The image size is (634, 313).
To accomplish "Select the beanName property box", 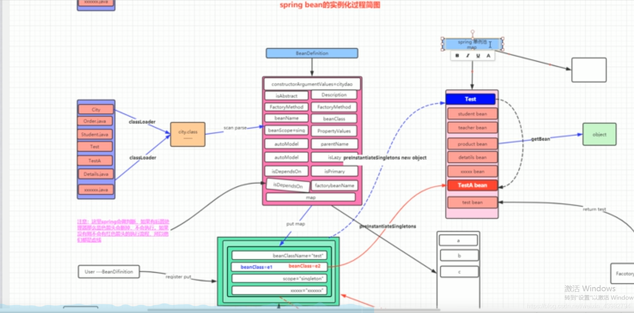I will pos(286,118).
